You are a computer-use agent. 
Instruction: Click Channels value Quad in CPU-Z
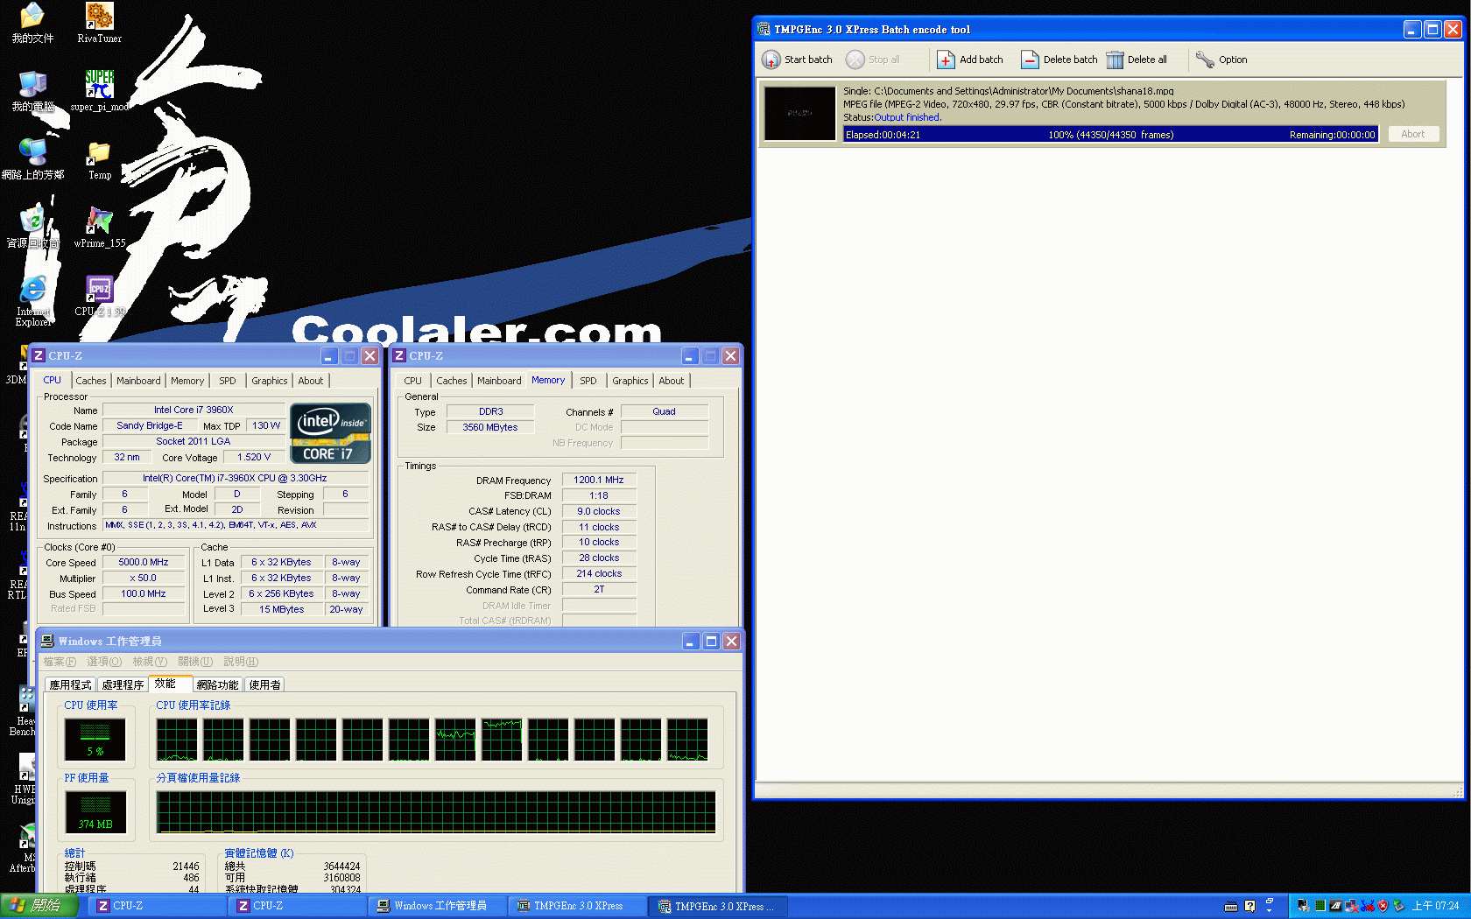pos(664,411)
